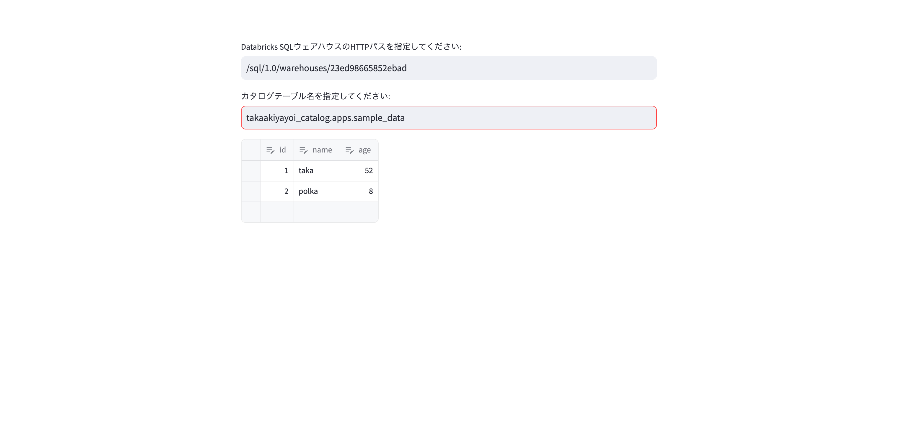The image size is (918, 438).
Task: Select the age value 52 cell
Action: 359,171
